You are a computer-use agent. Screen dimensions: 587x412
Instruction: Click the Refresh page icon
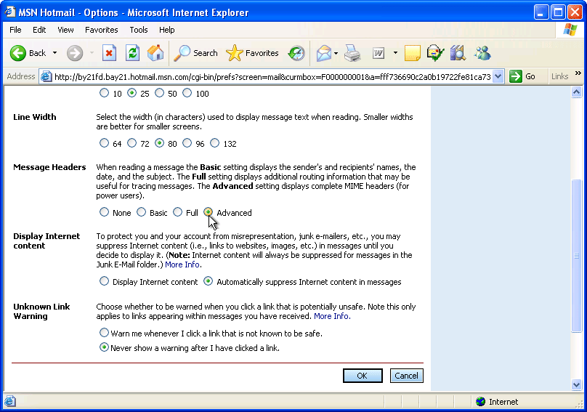coord(132,53)
